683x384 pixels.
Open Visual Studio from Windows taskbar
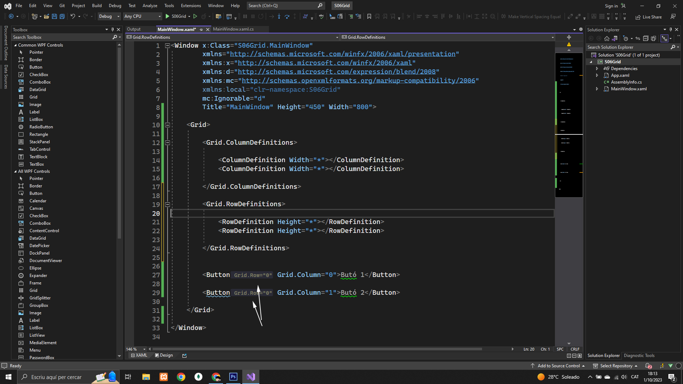coord(251,377)
